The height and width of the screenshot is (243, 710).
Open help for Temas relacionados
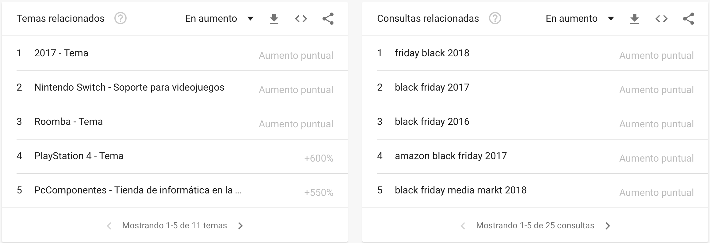pyautogui.click(x=120, y=18)
